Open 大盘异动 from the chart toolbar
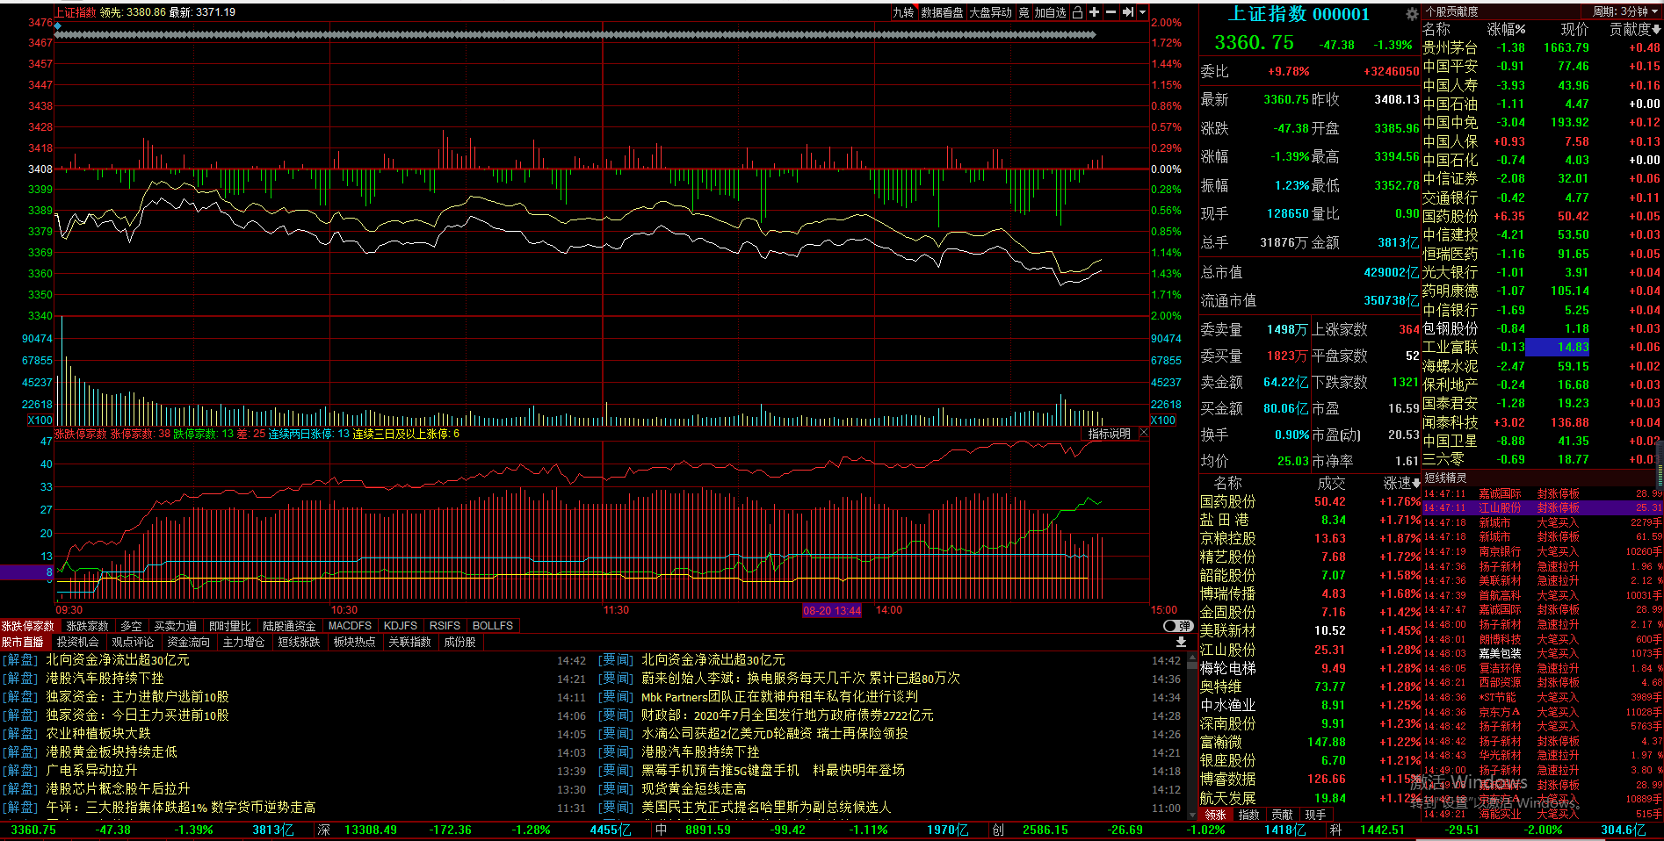 coord(990,12)
